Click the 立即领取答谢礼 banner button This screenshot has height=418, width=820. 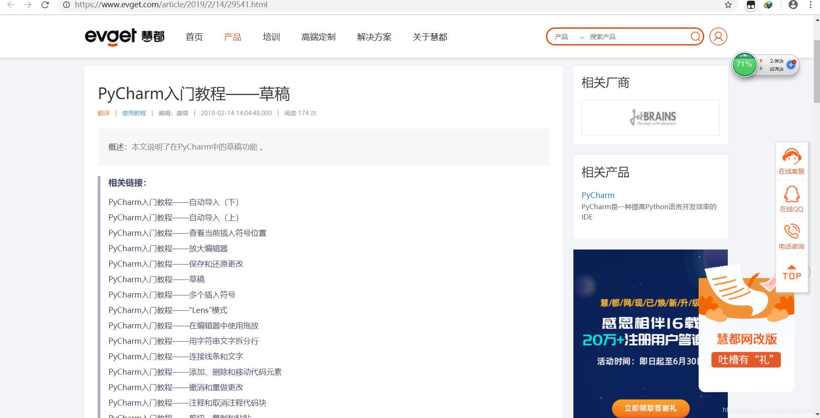coord(651,408)
